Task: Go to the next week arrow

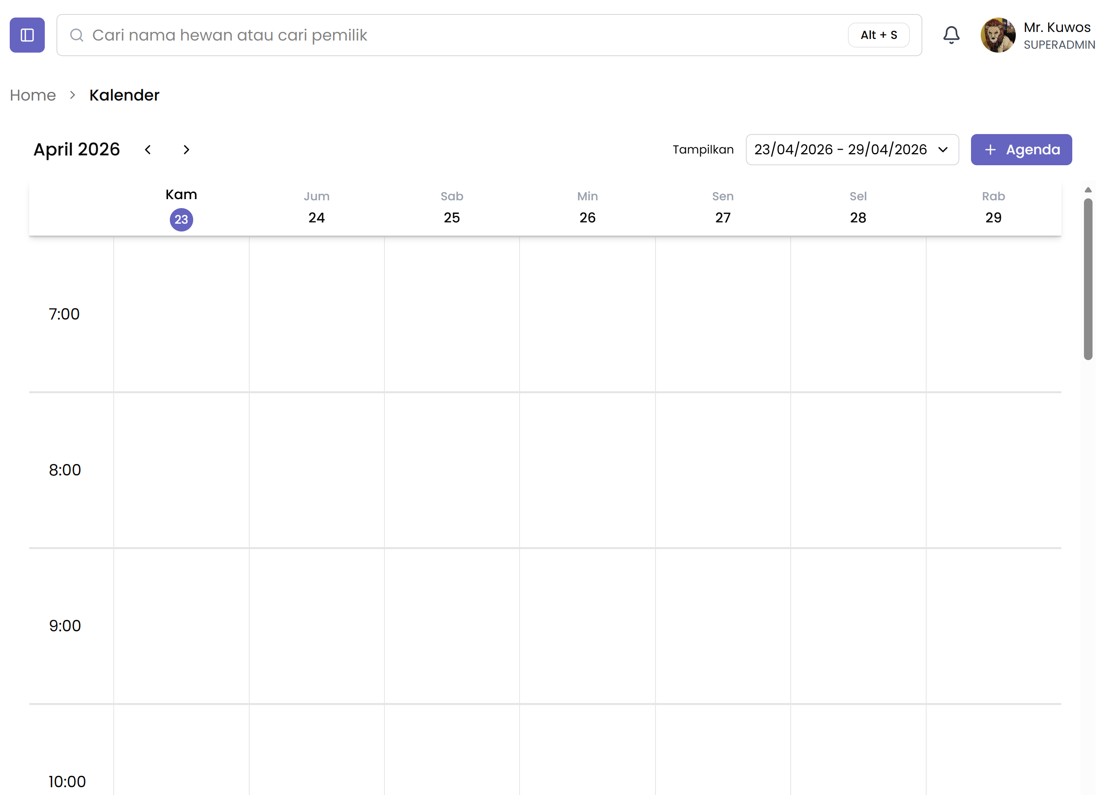Action: [186, 149]
